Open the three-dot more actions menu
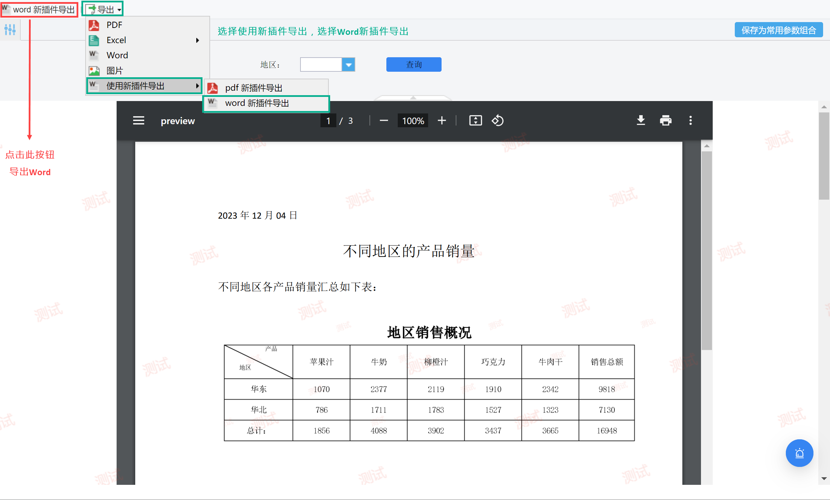 tap(690, 121)
